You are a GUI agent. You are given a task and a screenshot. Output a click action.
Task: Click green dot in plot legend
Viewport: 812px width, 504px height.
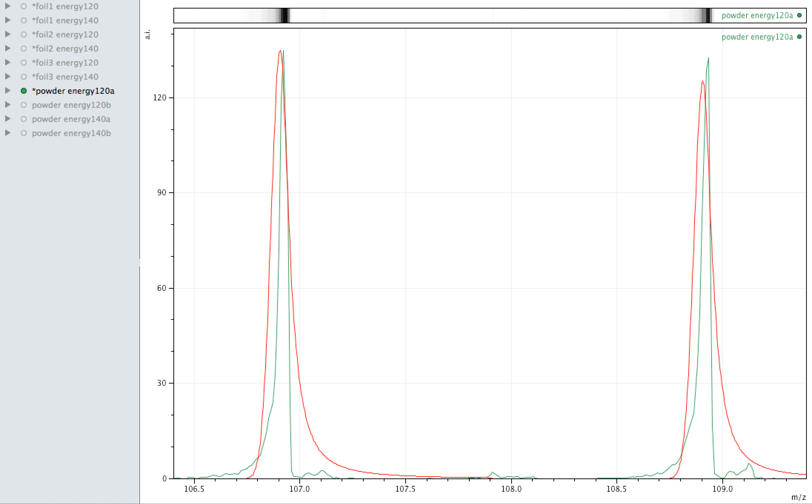(x=799, y=37)
